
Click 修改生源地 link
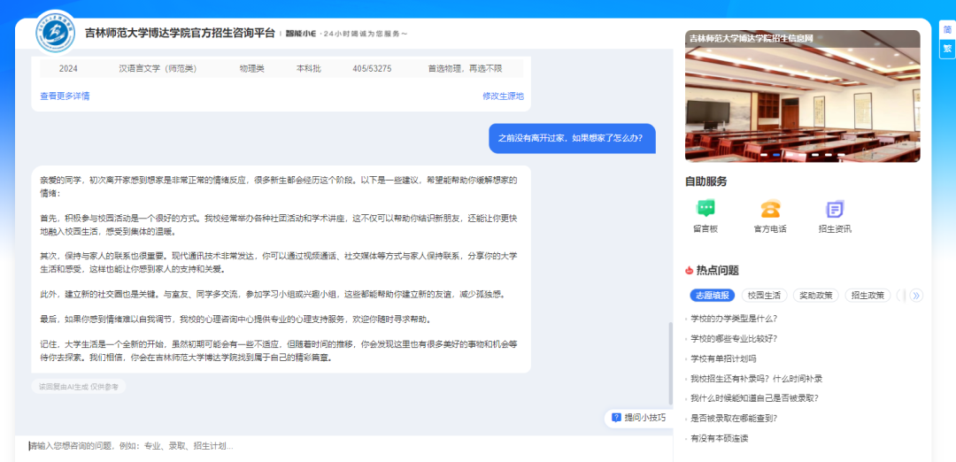[503, 96]
